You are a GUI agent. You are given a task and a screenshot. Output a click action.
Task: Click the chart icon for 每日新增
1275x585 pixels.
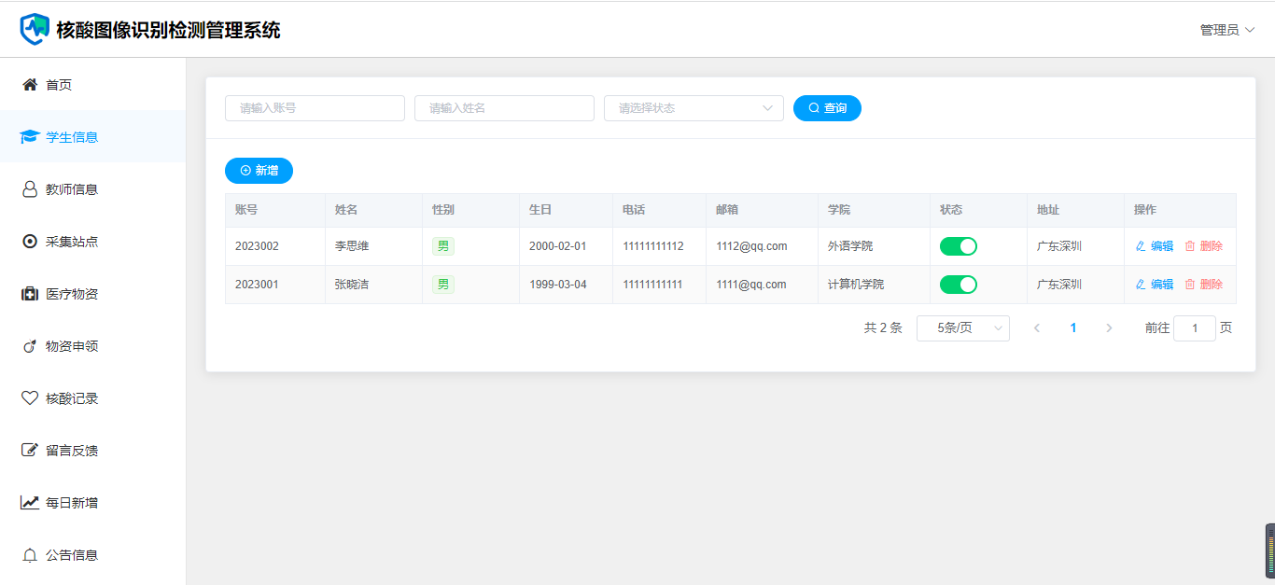30,503
